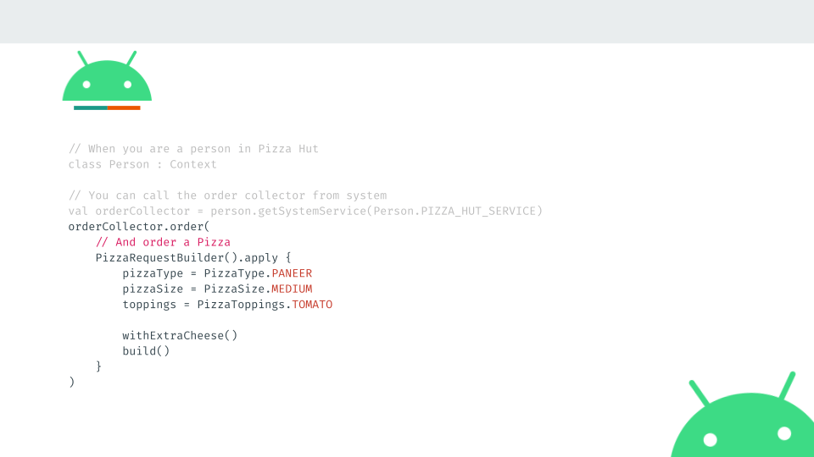The image size is (814, 457).
Task: Click the Android head logo at top left
Action: (107, 76)
